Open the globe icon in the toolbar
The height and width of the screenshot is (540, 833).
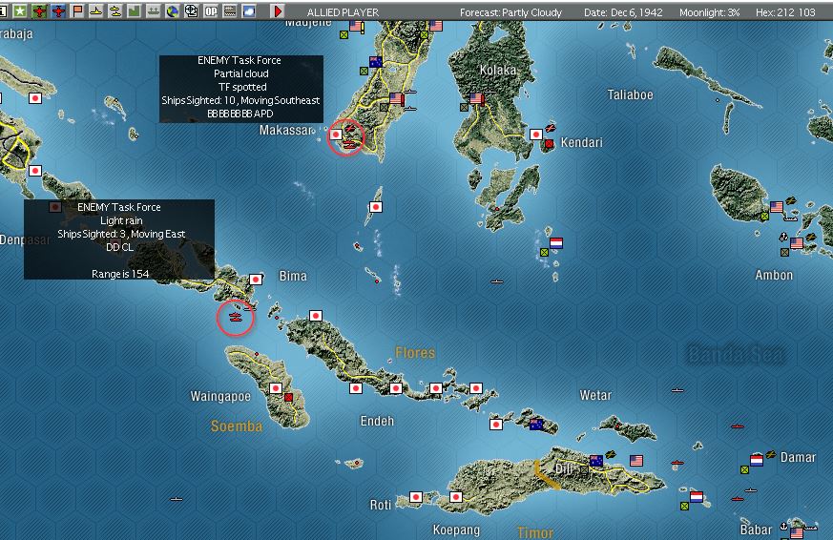pos(172,10)
